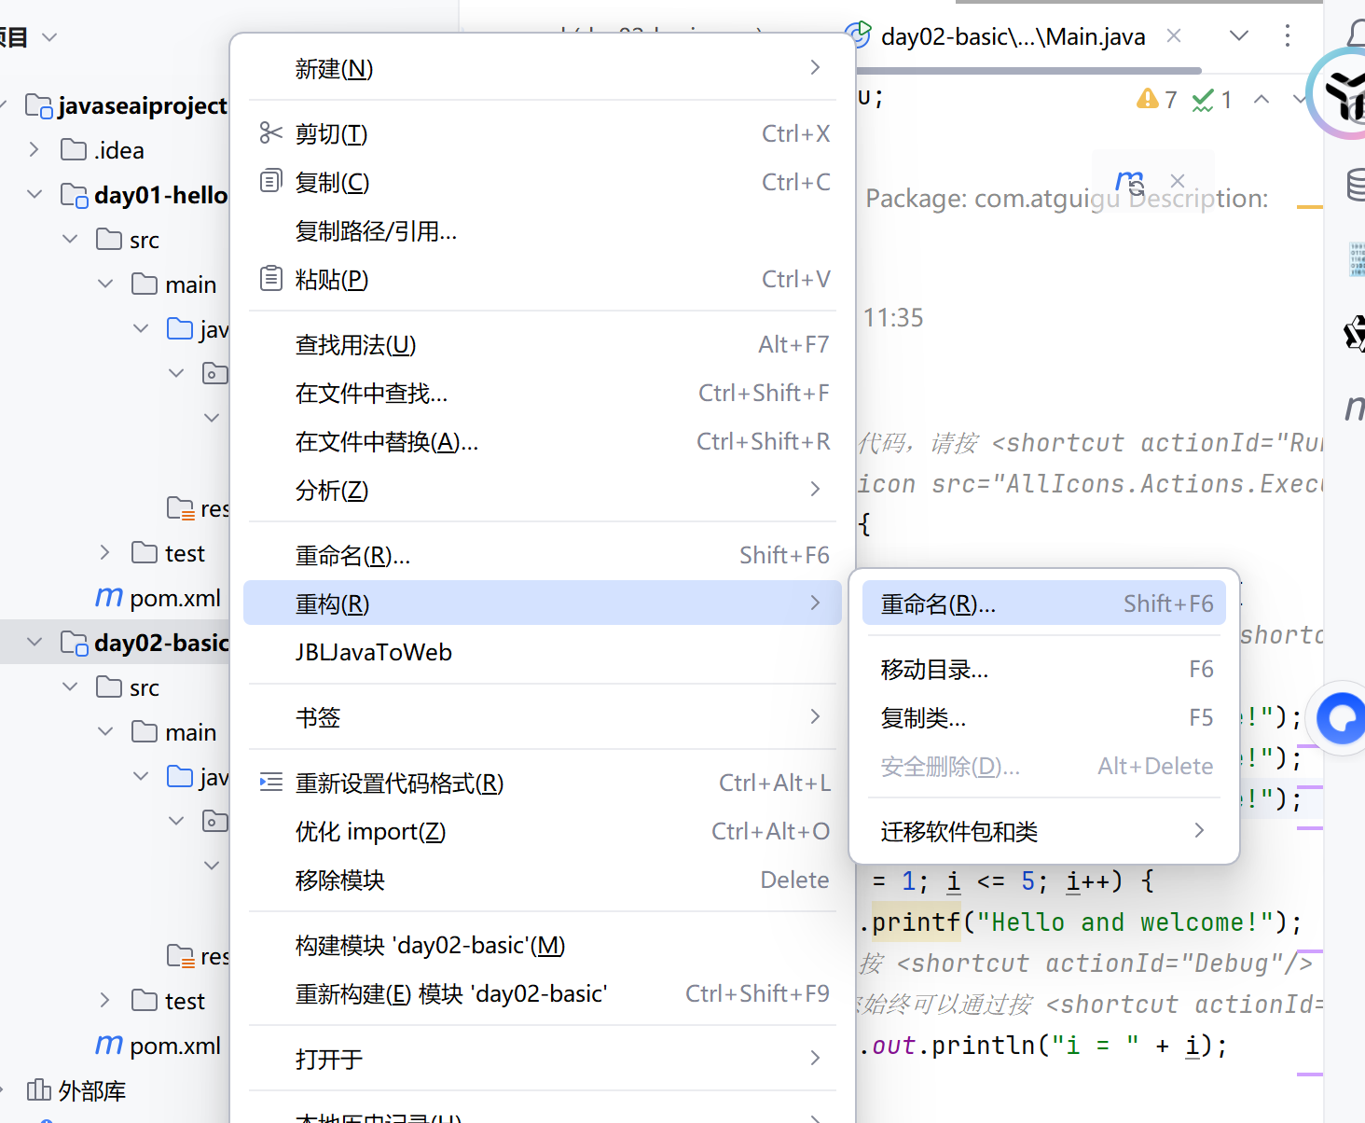Select 查找用法(U) menu entry
This screenshot has height=1123, width=1365.
543,344
